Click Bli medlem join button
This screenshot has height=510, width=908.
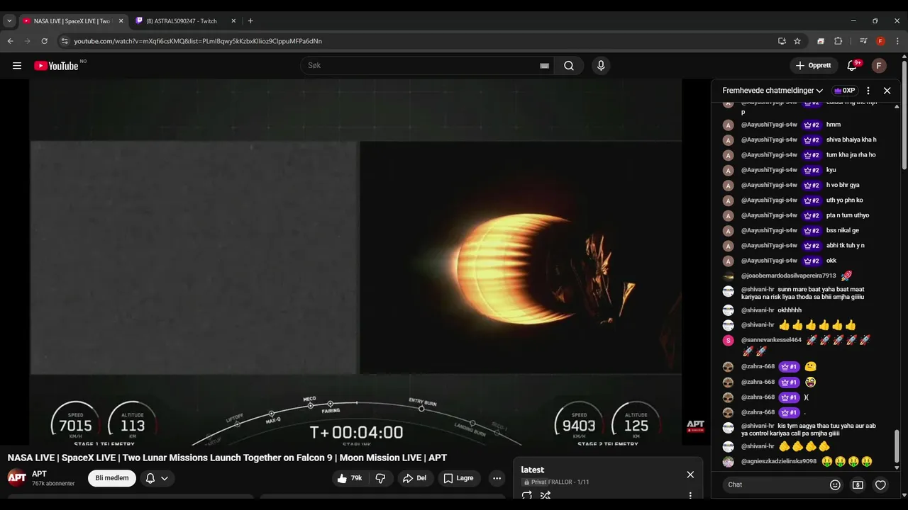tap(112, 478)
